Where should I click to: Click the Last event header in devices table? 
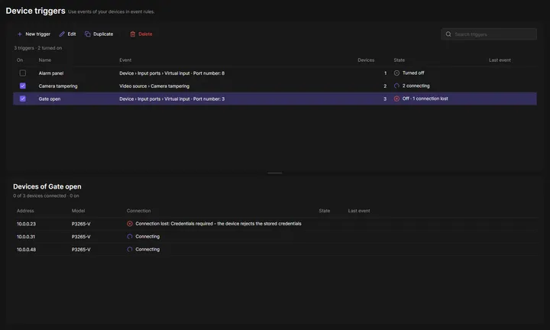(x=359, y=211)
